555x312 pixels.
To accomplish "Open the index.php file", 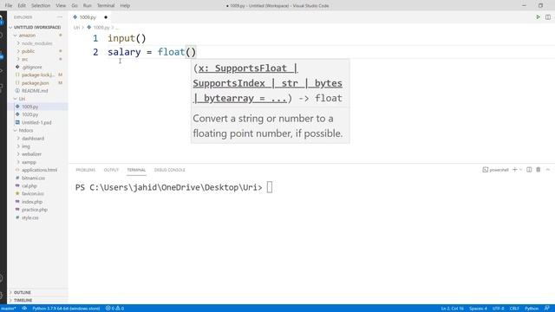I will coord(32,202).
